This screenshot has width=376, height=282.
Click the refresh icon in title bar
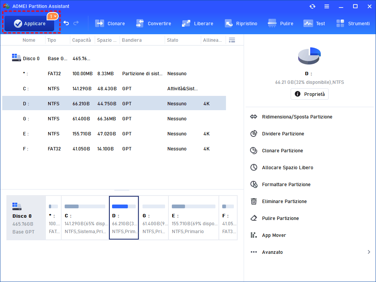(x=312, y=6)
